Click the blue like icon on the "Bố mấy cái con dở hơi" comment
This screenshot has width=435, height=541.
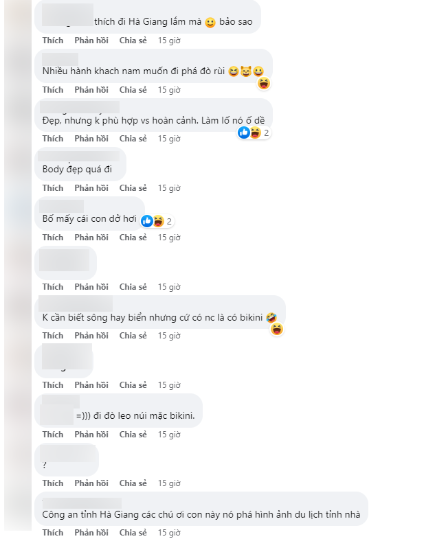pos(147,220)
